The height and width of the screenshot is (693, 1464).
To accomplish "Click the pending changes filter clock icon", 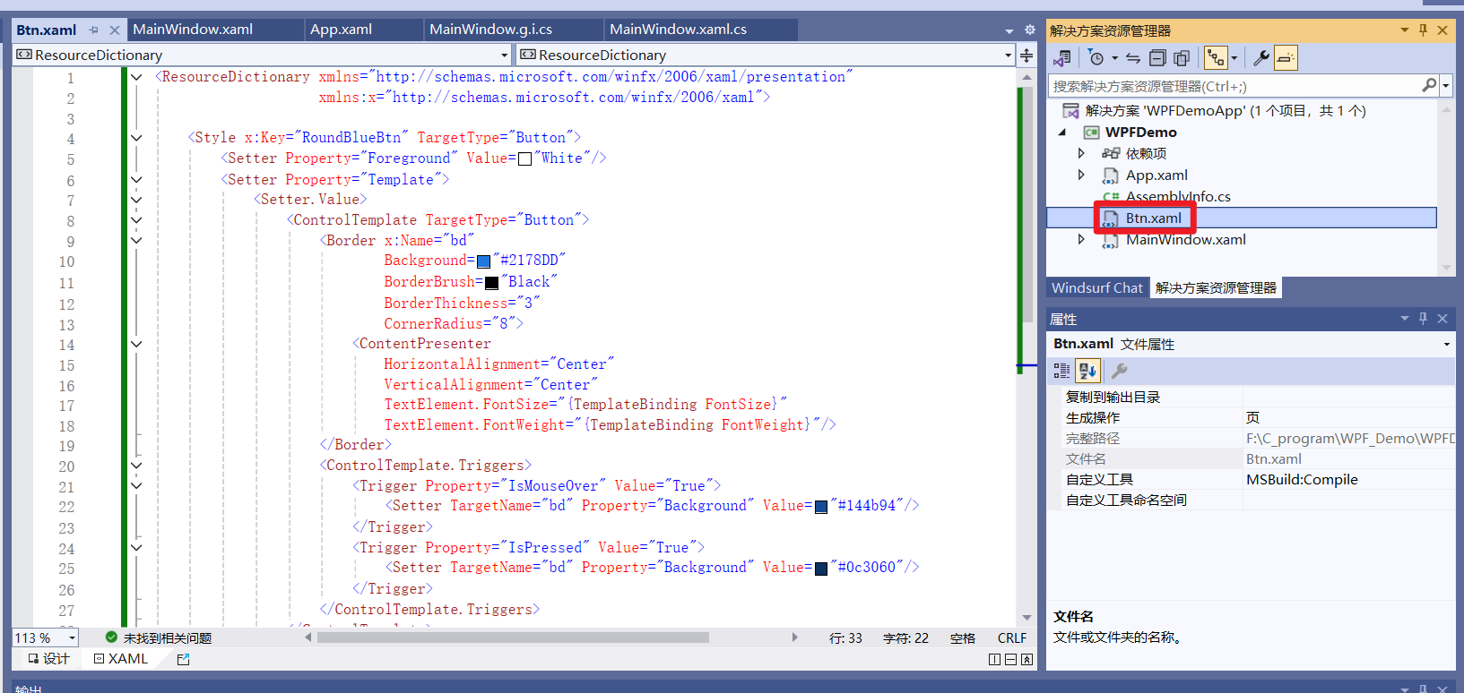I will click(x=1096, y=58).
